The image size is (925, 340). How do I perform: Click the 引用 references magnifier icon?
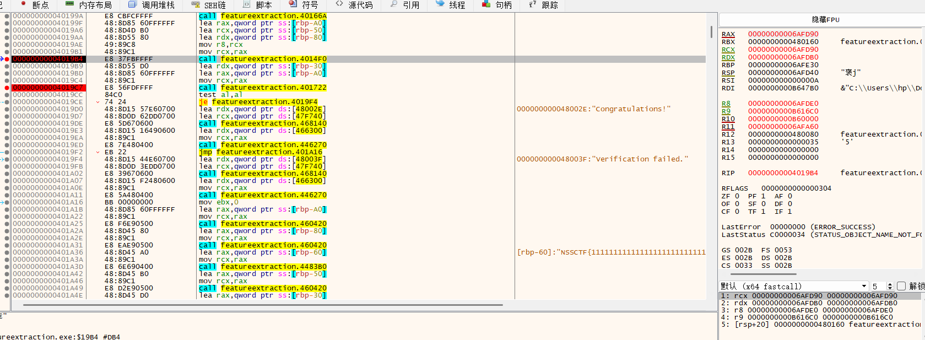[x=393, y=4]
